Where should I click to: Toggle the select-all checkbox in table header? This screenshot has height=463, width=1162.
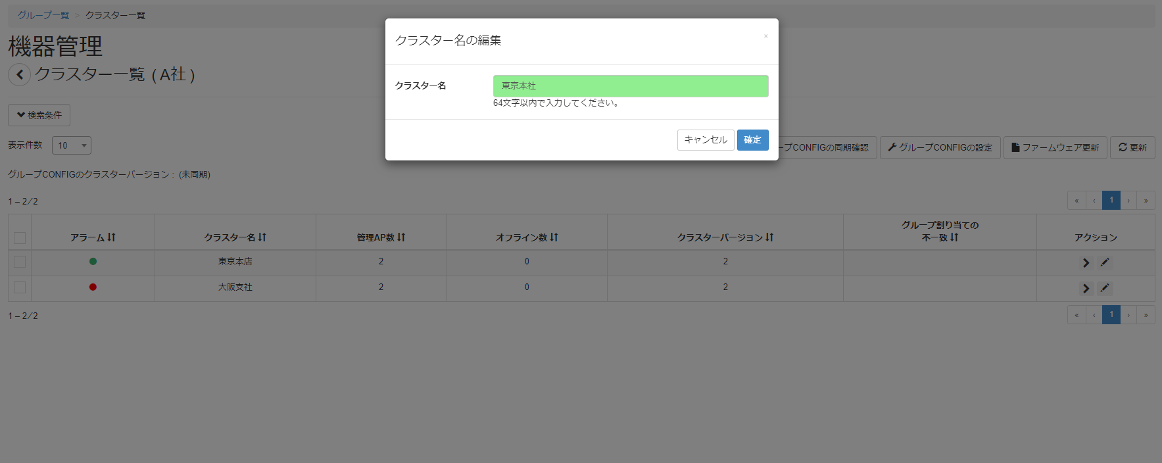20,238
